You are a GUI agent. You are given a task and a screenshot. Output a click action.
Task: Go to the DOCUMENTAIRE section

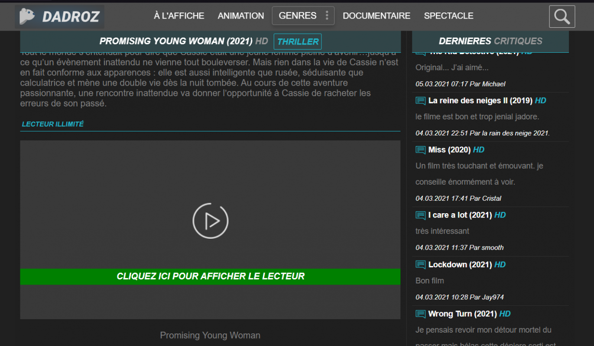pyautogui.click(x=377, y=16)
